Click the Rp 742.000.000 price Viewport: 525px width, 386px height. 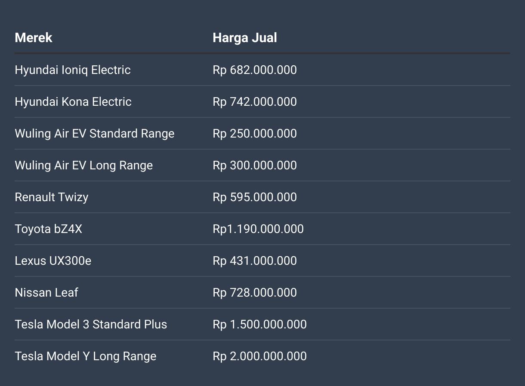255,101
